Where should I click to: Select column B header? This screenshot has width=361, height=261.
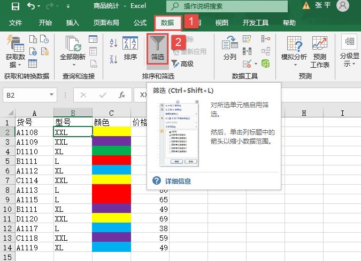[73, 113]
